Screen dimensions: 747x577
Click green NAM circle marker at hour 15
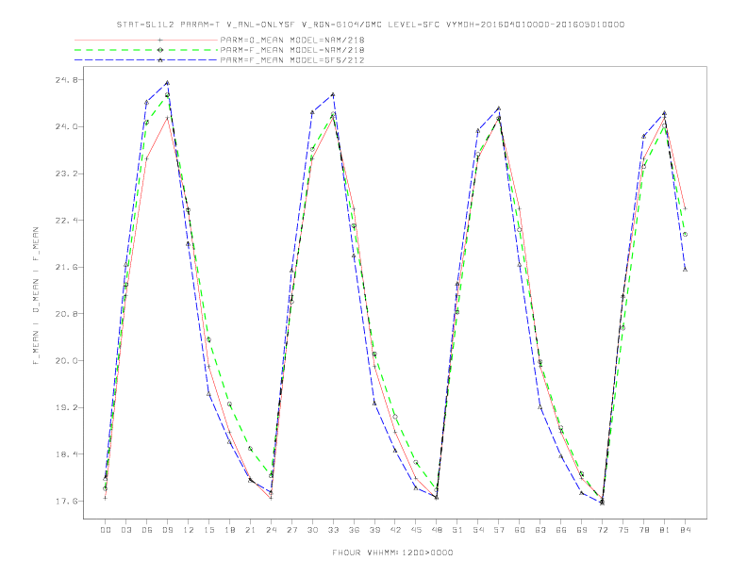208,339
